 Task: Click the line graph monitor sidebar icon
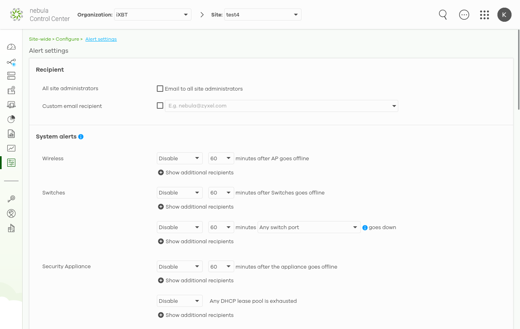pyautogui.click(x=11, y=148)
